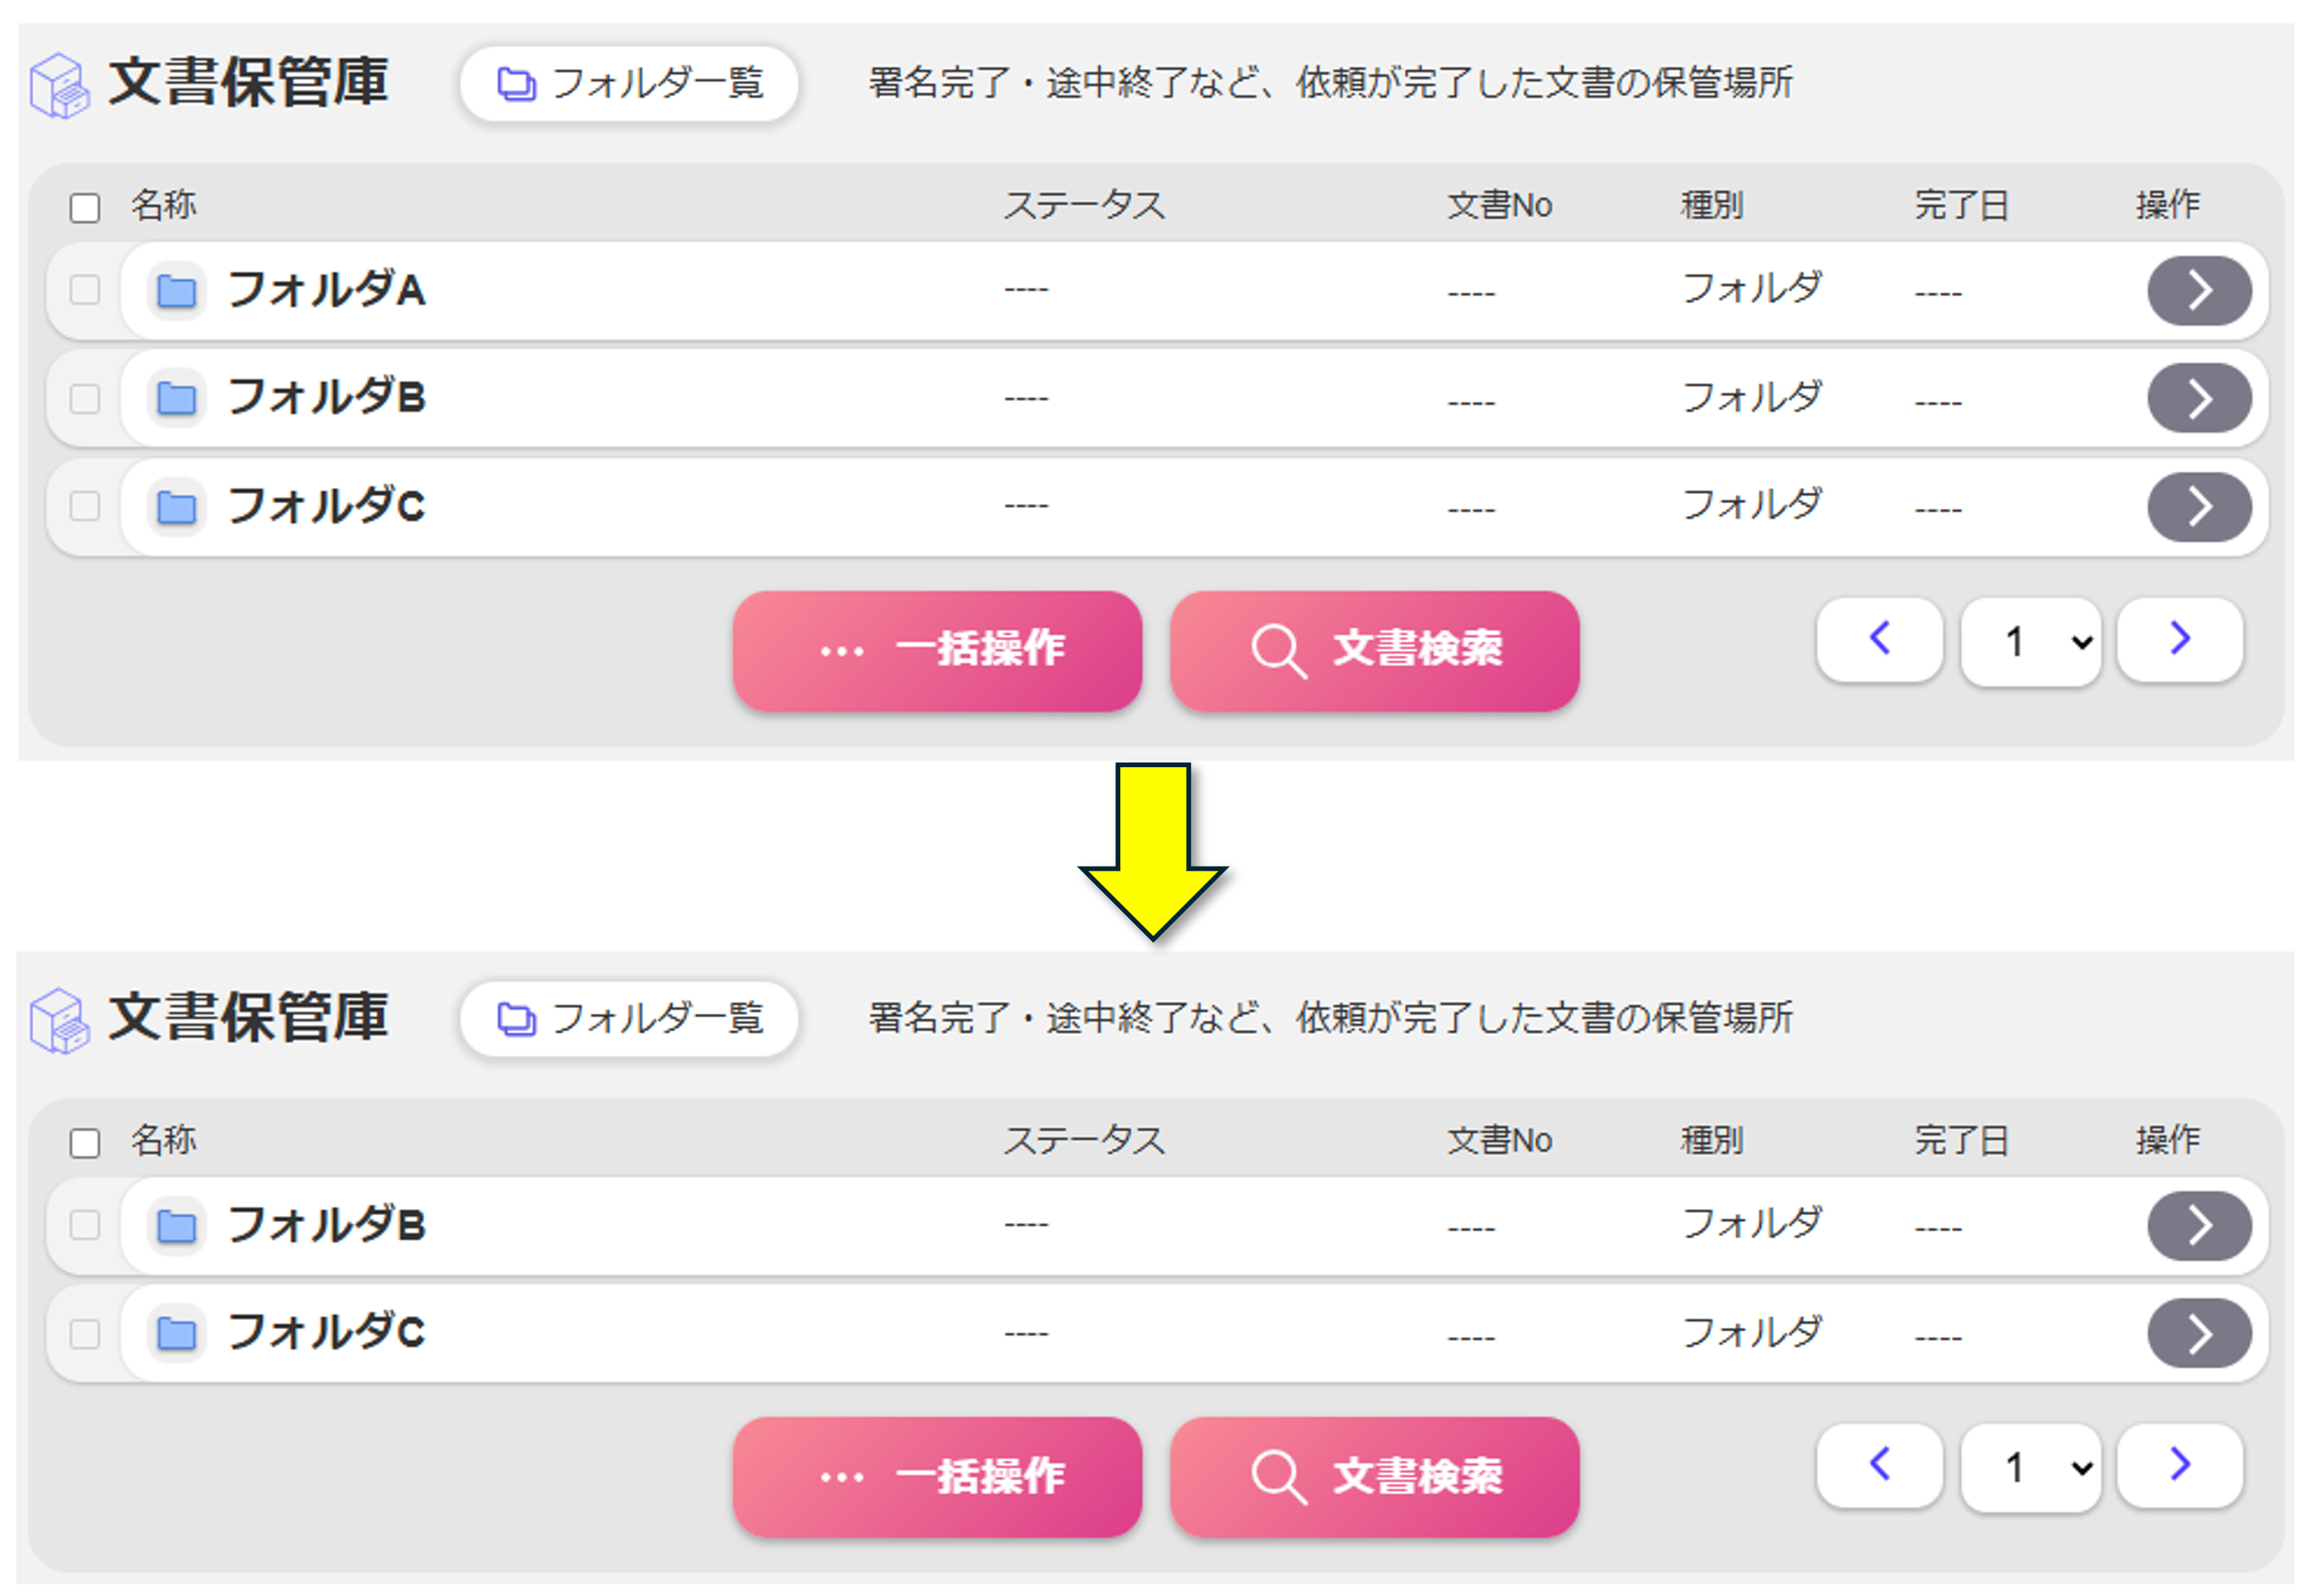Click the folder icon next to フォルダB in the bottom panel
The height and width of the screenshot is (1596, 2306).
tap(177, 1226)
